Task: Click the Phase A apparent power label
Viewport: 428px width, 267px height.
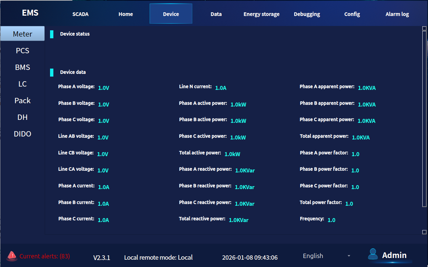Action: click(x=327, y=87)
